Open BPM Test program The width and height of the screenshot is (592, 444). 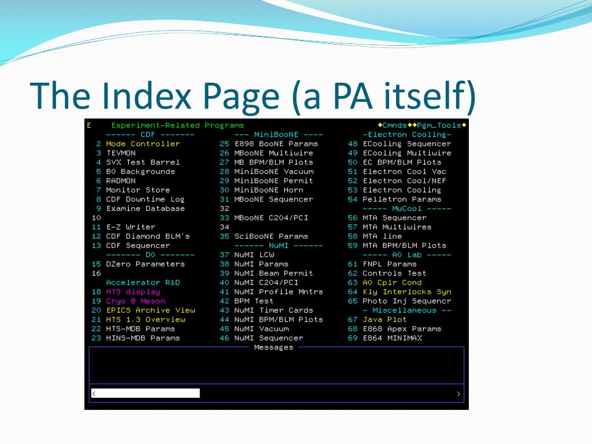[254, 301]
